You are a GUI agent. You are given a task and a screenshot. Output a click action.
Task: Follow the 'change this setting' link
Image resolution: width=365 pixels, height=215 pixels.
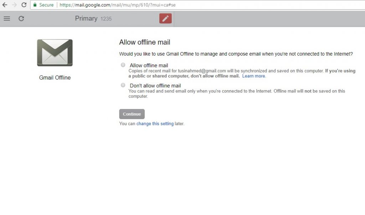[x=155, y=124]
